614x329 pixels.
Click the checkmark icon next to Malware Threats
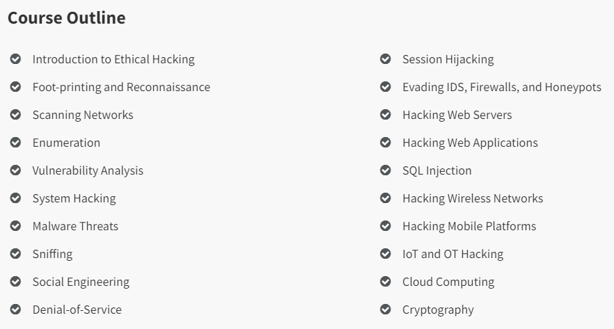coord(15,226)
